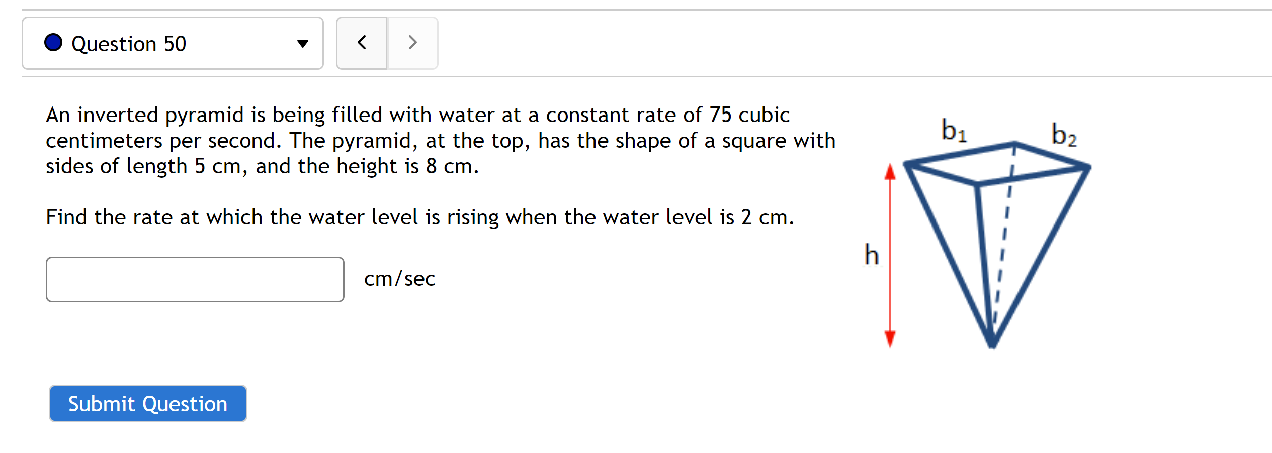Click the h label on the diagram
Image resolution: width=1272 pixels, height=453 pixels.
click(871, 255)
